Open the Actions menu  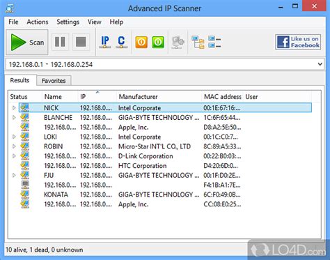pos(38,22)
